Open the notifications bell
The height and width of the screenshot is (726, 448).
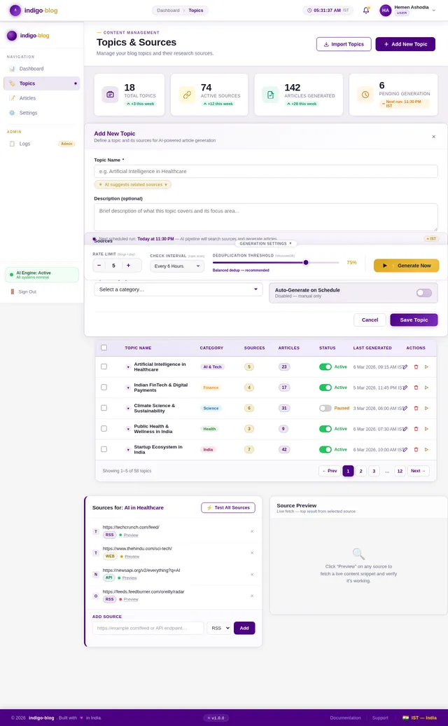365,11
